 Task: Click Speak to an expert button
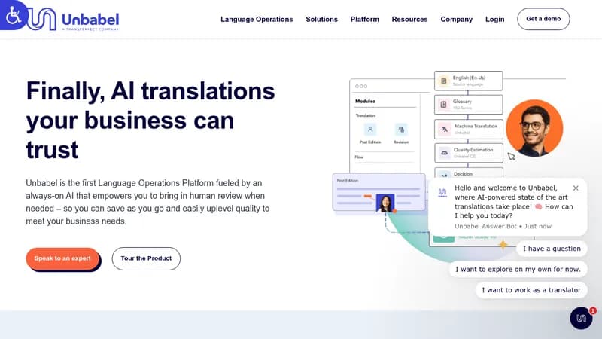tap(62, 258)
